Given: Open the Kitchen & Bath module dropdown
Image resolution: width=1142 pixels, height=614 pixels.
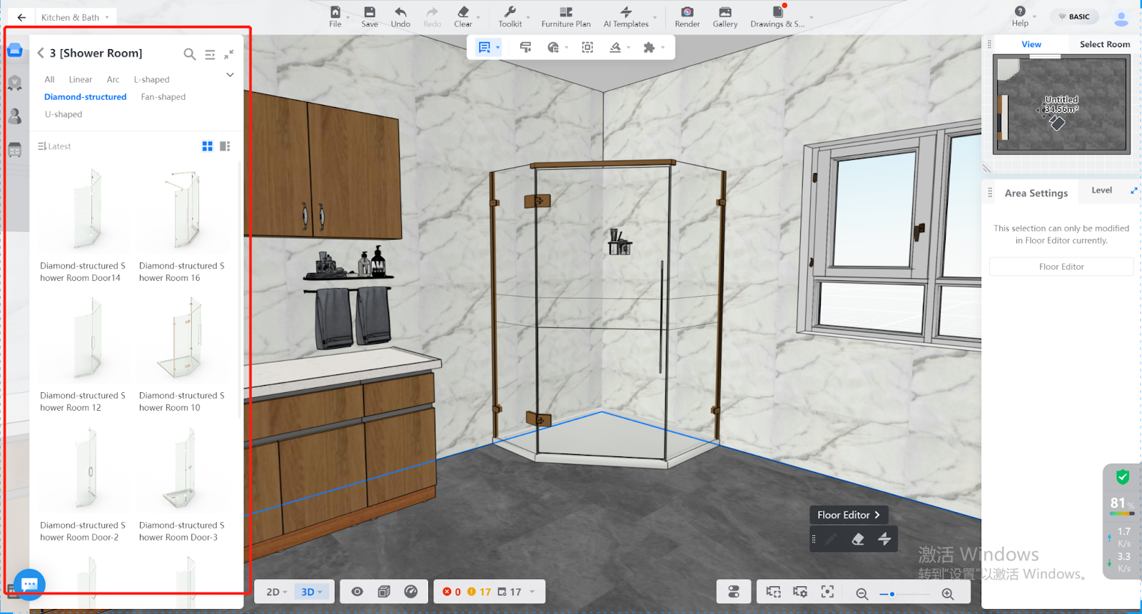Looking at the screenshot, I should [x=75, y=17].
